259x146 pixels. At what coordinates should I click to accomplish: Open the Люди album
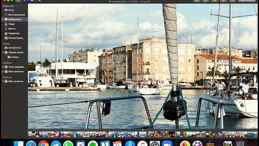[x=15, y=24]
